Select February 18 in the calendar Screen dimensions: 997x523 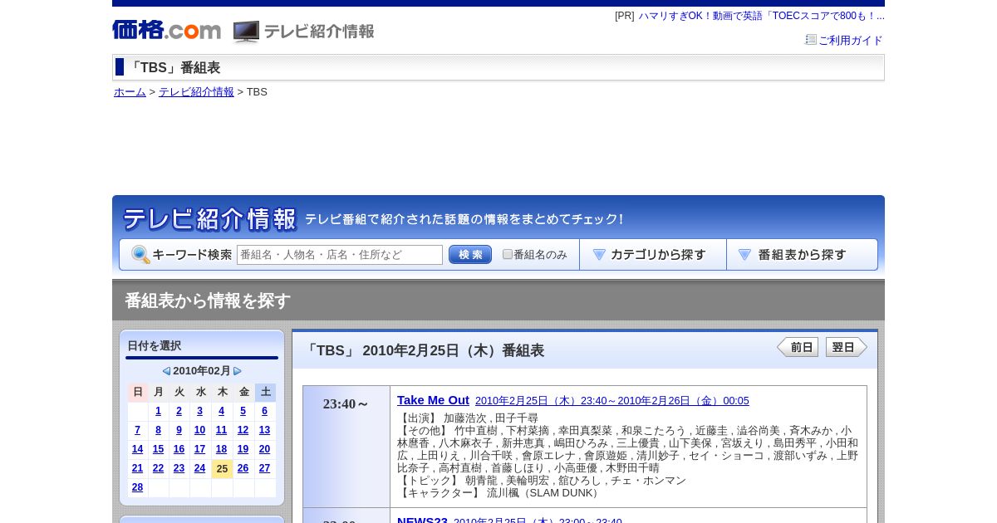click(x=221, y=449)
